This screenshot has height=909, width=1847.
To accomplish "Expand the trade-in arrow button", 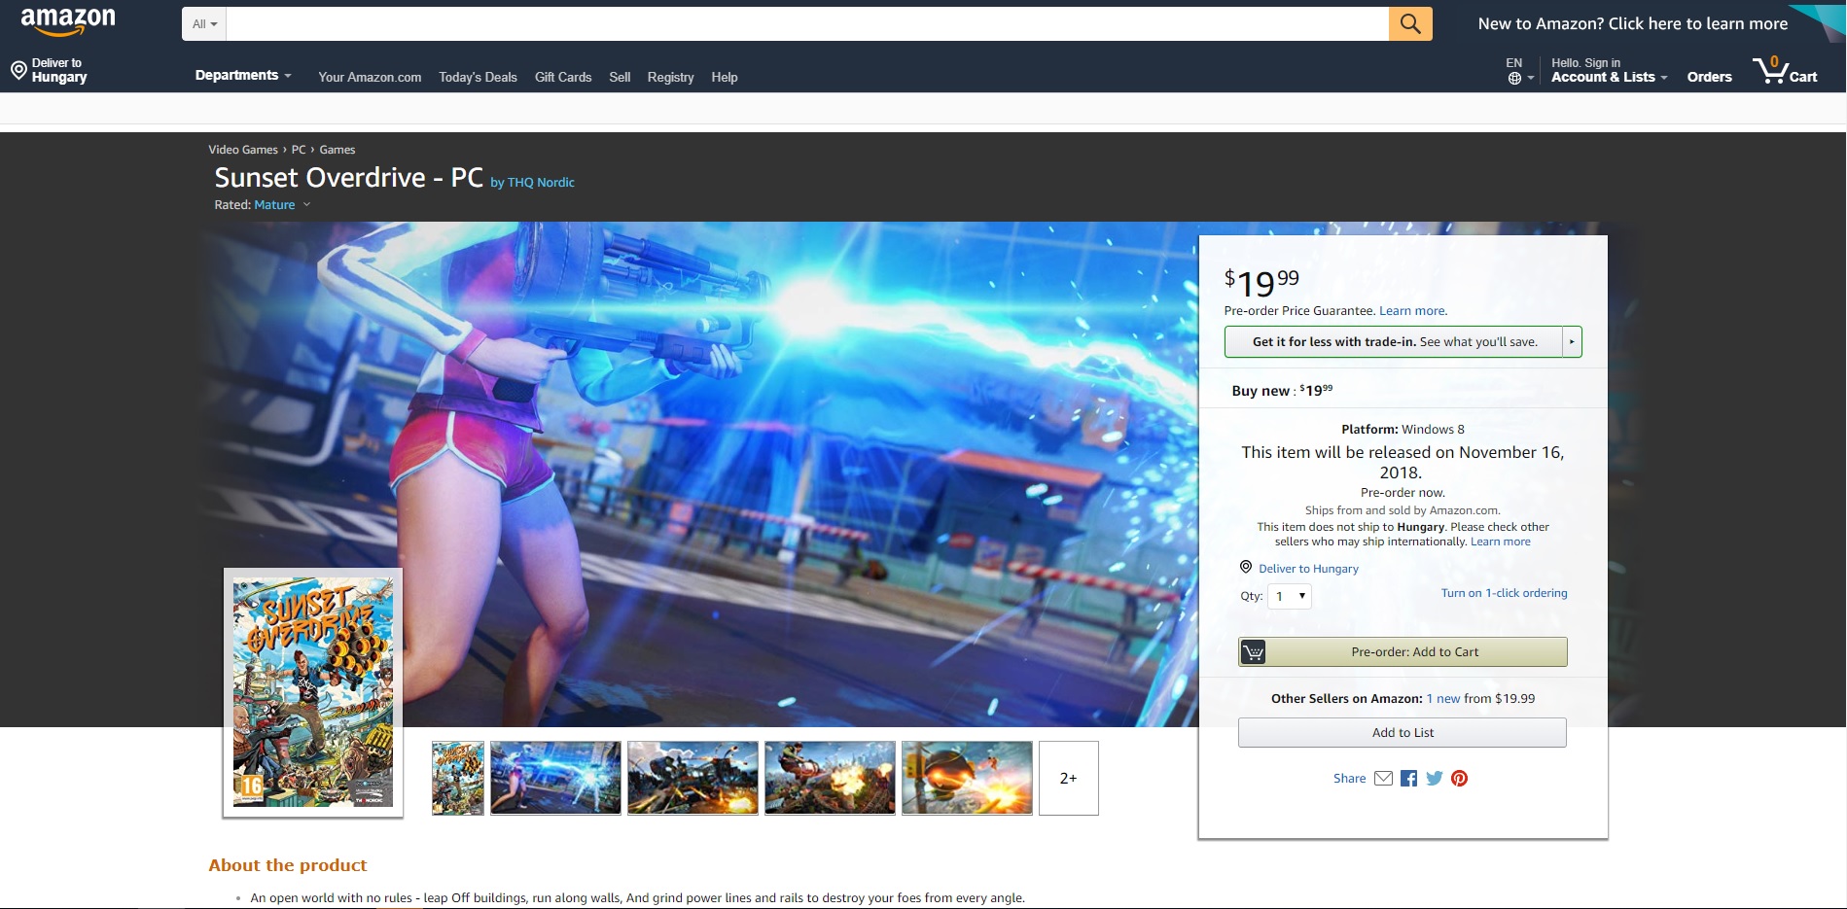I will pos(1572,341).
